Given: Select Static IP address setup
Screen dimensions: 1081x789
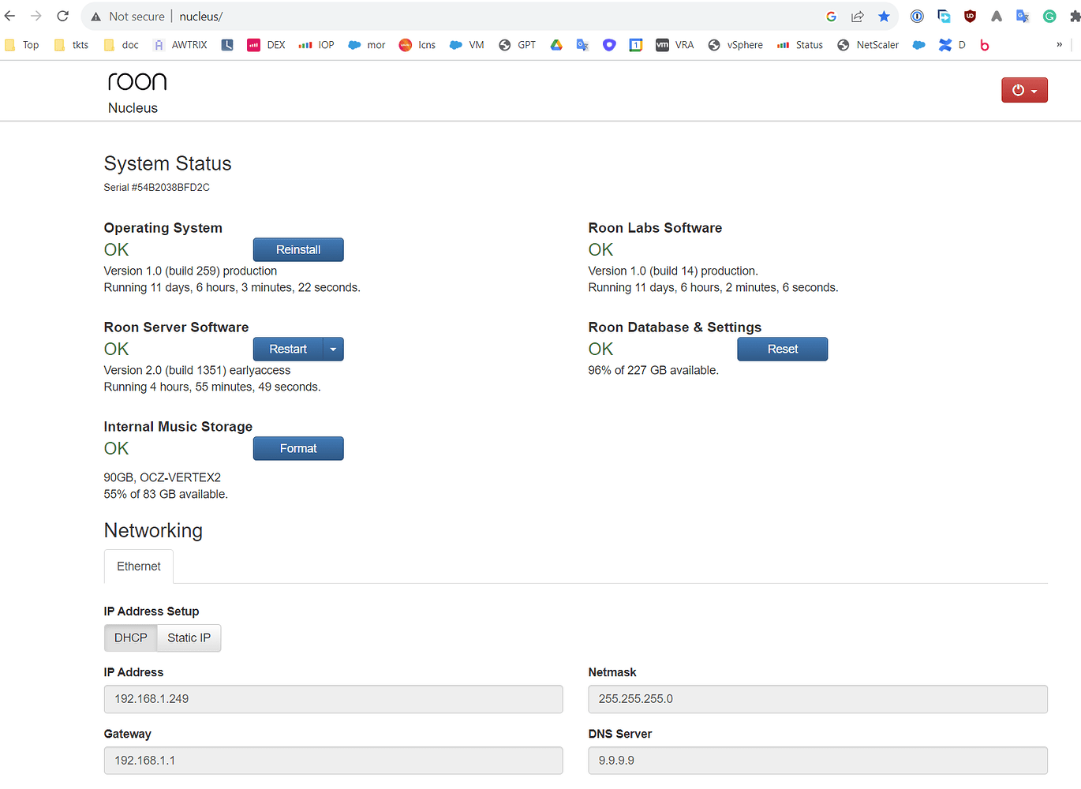Looking at the screenshot, I should pyautogui.click(x=189, y=638).
